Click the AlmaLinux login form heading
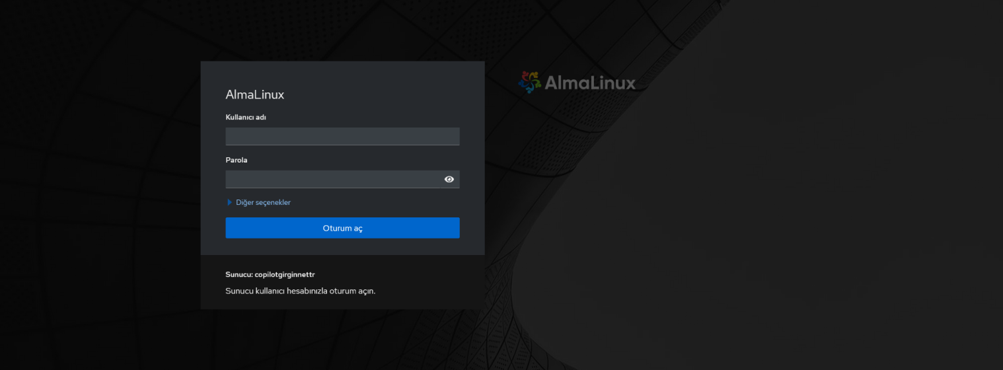Viewport: 1003px width, 370px height. tap(255, 94)
